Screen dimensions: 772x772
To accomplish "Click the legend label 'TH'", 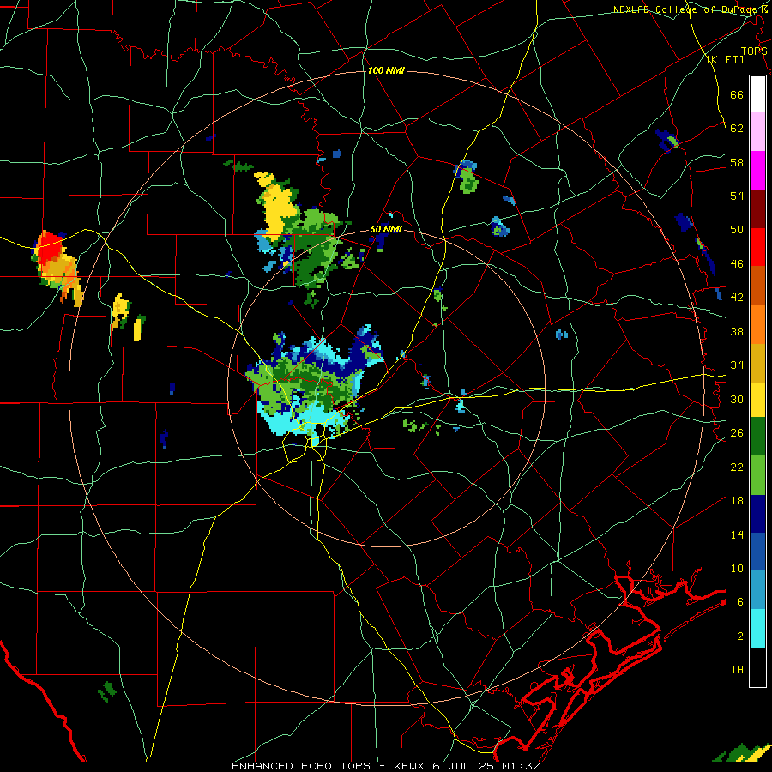I will tap(737, 670).
